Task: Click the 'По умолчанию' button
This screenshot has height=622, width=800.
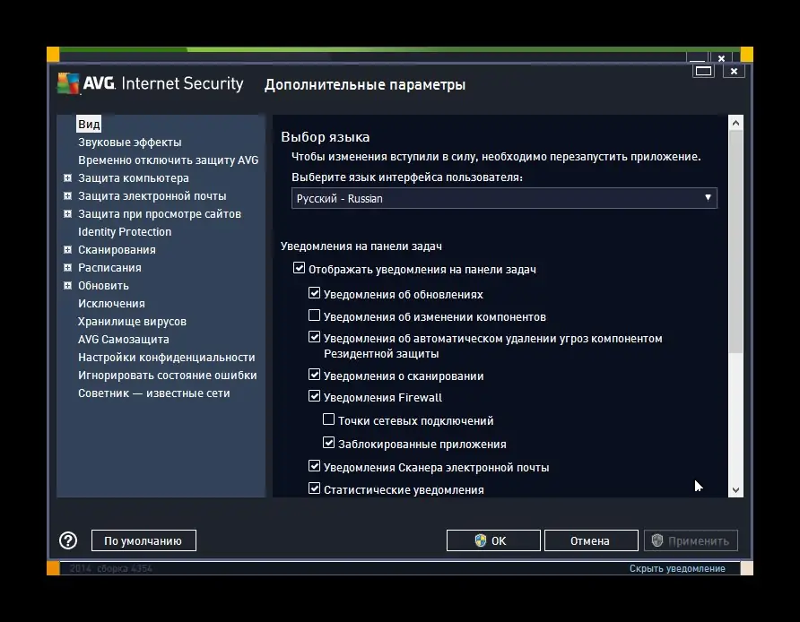Action: click(143, 540)
